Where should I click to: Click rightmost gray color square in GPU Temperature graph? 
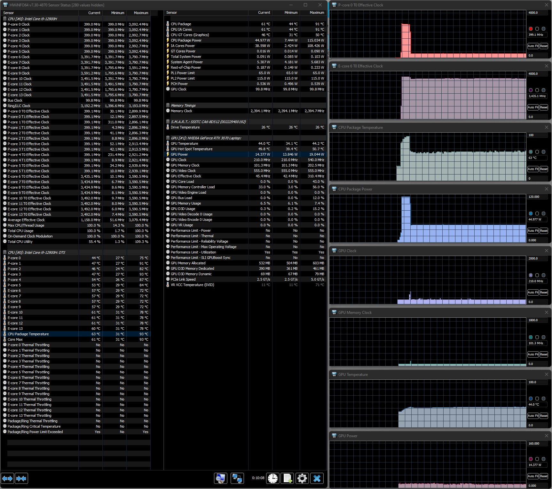[544, 399]
